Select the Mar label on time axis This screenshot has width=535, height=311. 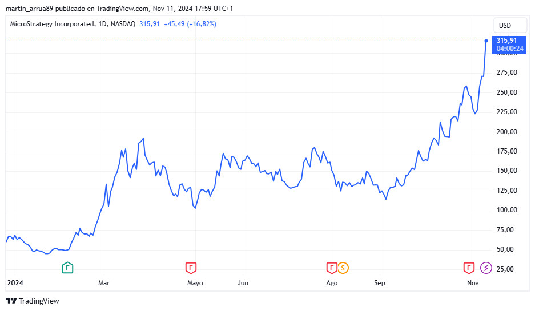coord(104,283)
